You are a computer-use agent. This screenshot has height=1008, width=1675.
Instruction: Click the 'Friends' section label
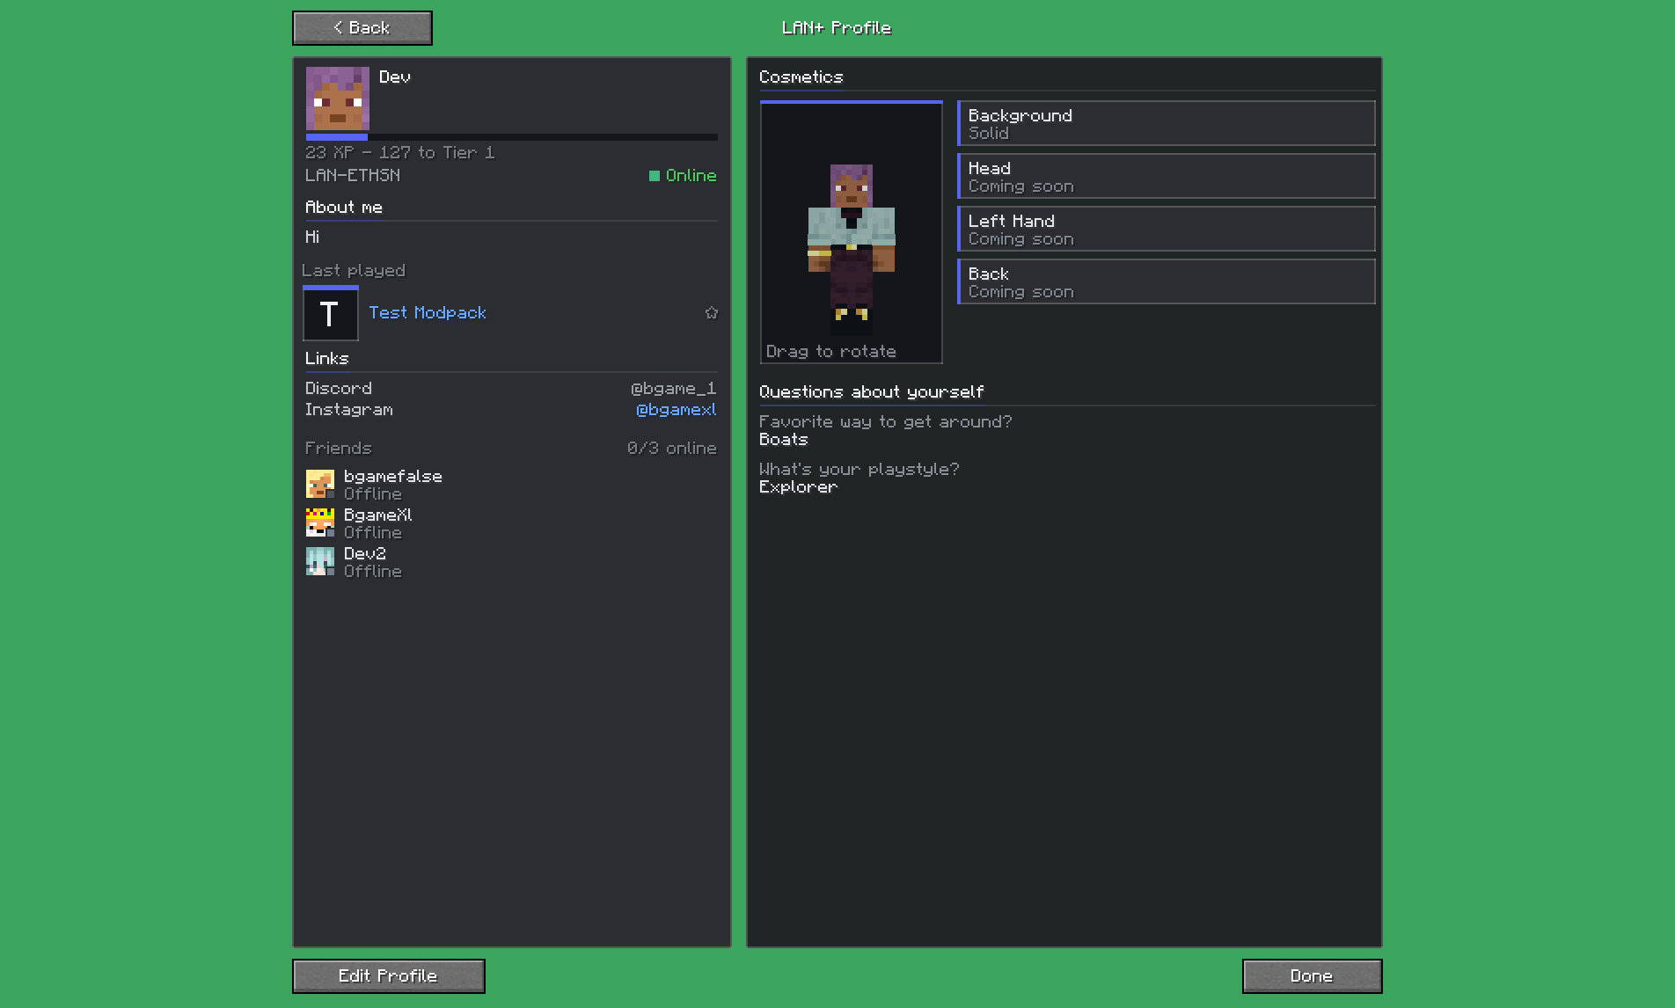pyautogui.click(x=339, y=449)
